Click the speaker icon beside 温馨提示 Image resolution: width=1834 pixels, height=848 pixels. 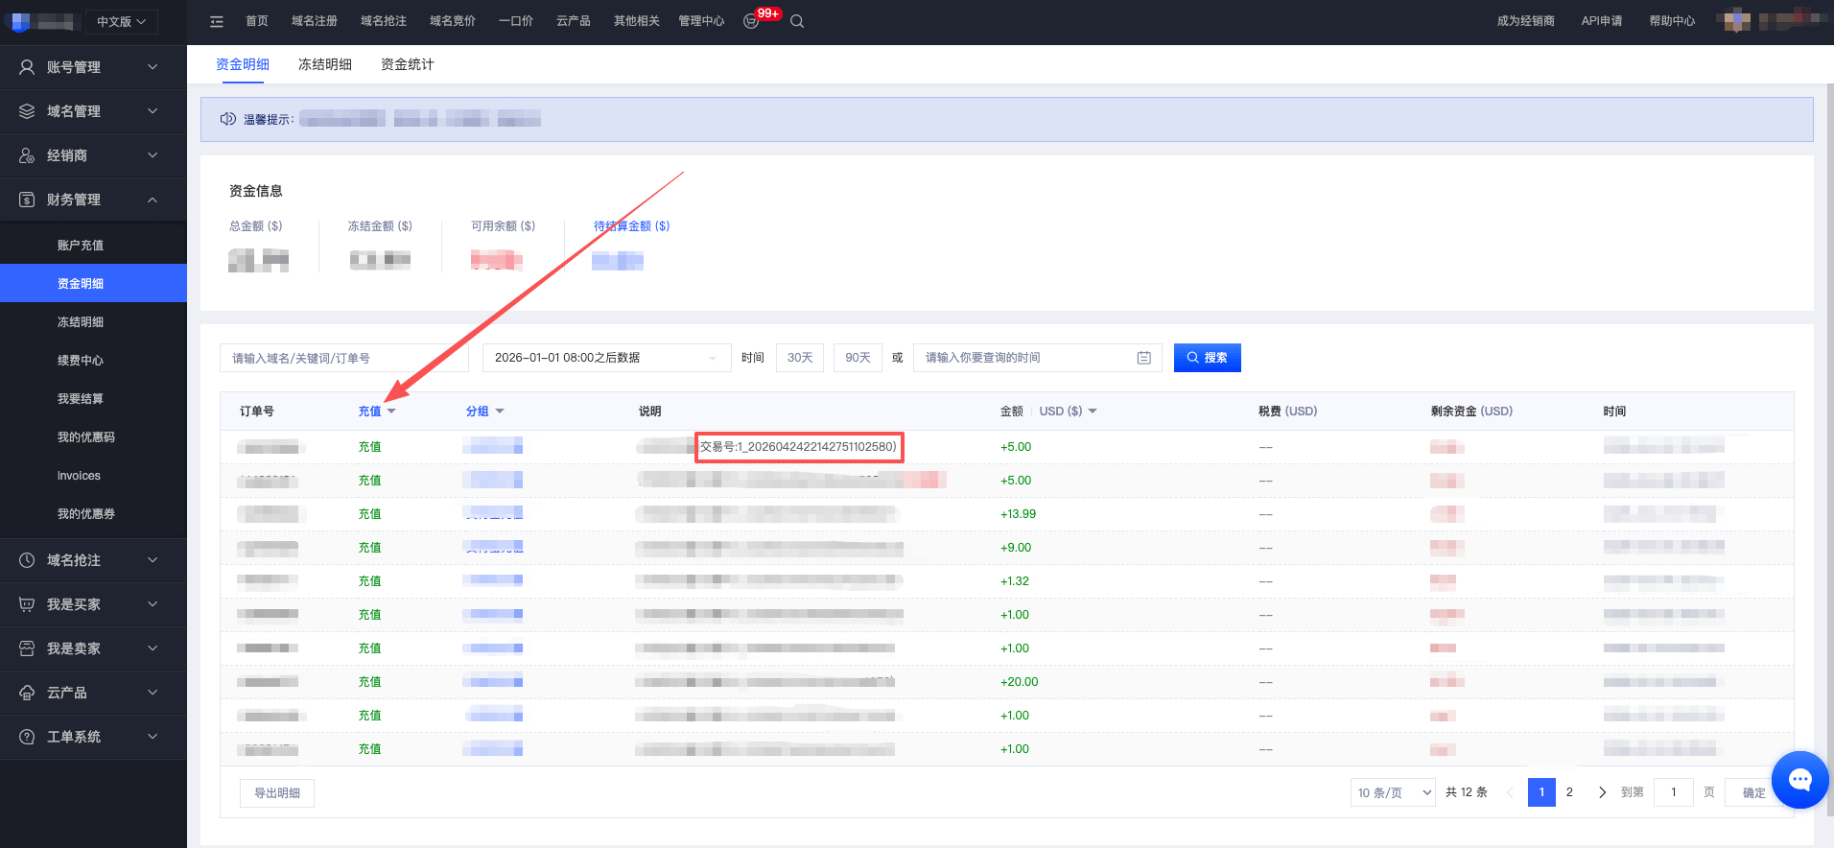[x=227, y=119]
